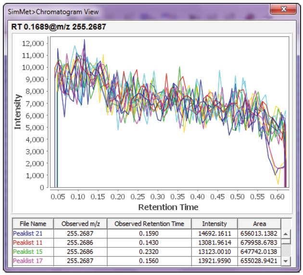Image resolution: width=303 pixels, height=275 pixels.
Task: Click the Retention Time axis label
Action: tap(168, 207)
